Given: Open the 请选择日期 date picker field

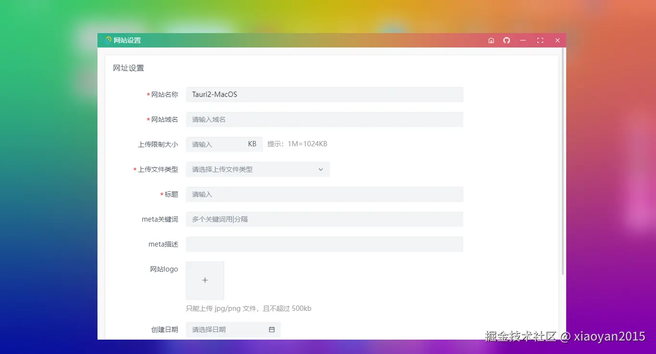Looking at the screenshot, I should coord(233,330).
